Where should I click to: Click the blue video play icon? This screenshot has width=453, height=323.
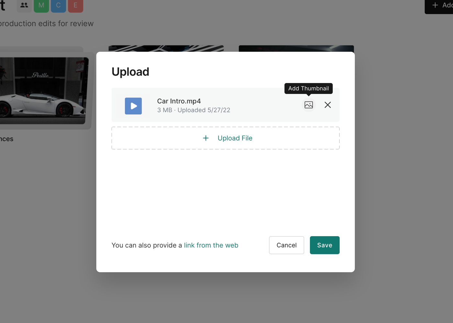pos(133,106)
